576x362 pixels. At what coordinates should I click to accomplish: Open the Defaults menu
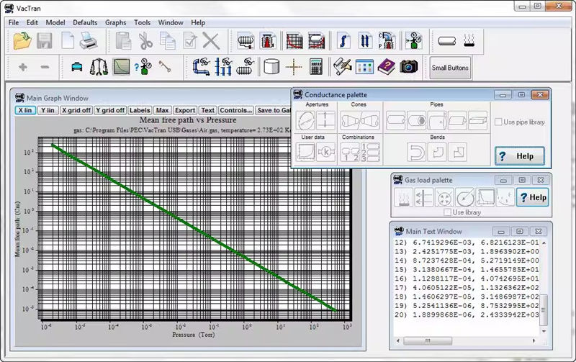click(x=85, y=22)
